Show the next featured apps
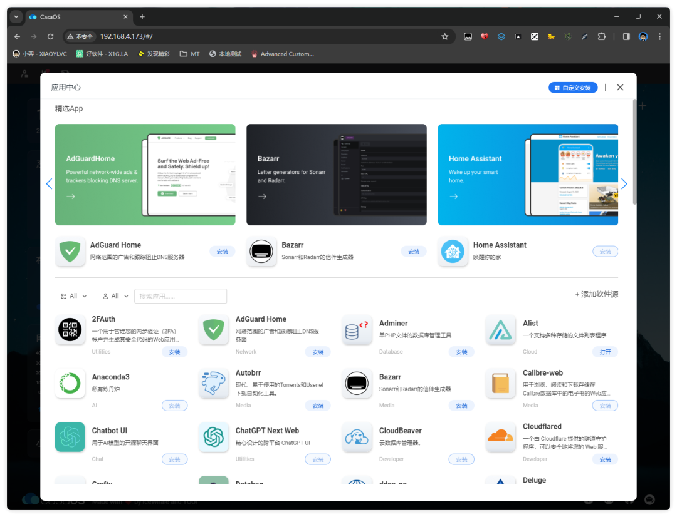 click(624, 184)
